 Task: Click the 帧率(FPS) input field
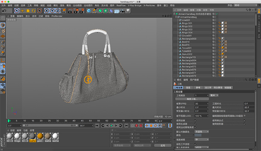click(x=202, y=104)
